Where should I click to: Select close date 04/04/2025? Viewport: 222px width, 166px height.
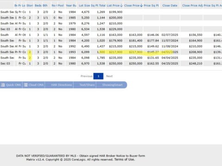pos(170,58)
